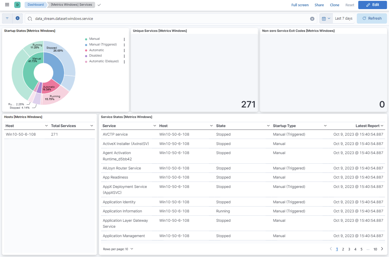Screen dimensions: 389x257
Task: Navigate to the Dashboard breadcrumb
Action: click(x=36, y=5)
